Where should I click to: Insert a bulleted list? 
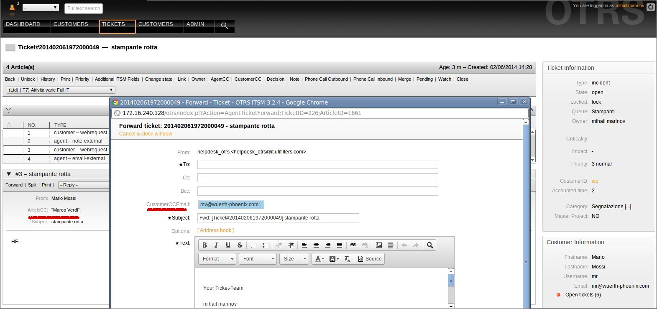265,245
